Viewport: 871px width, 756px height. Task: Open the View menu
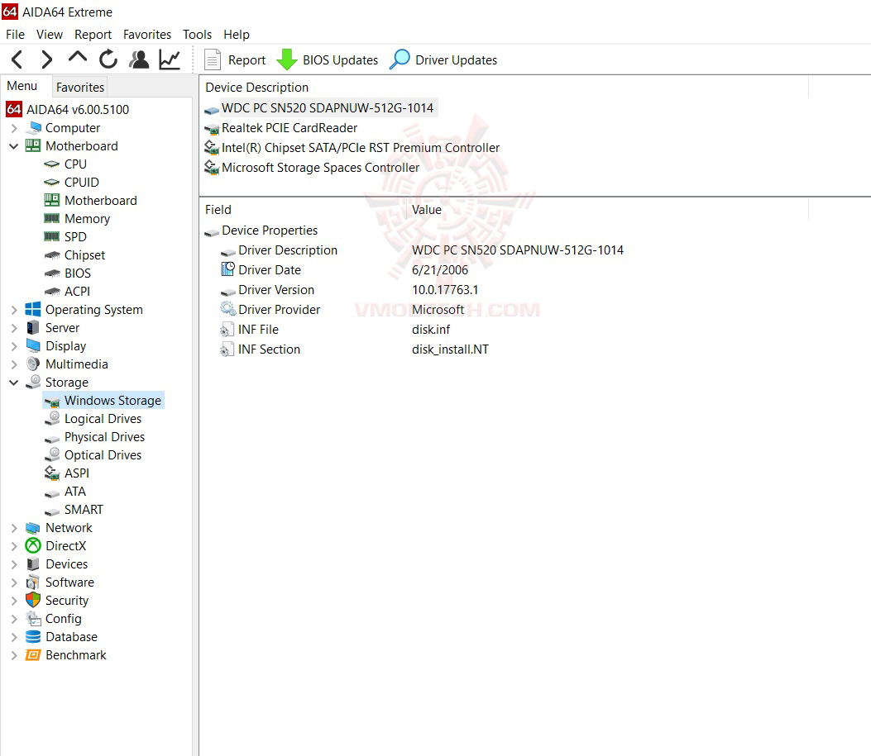pos(50,35)
